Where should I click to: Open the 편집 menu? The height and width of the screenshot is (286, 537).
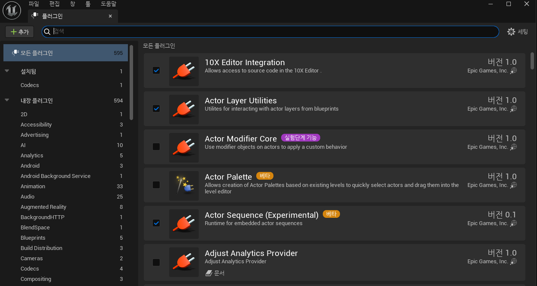coord(55,4)
